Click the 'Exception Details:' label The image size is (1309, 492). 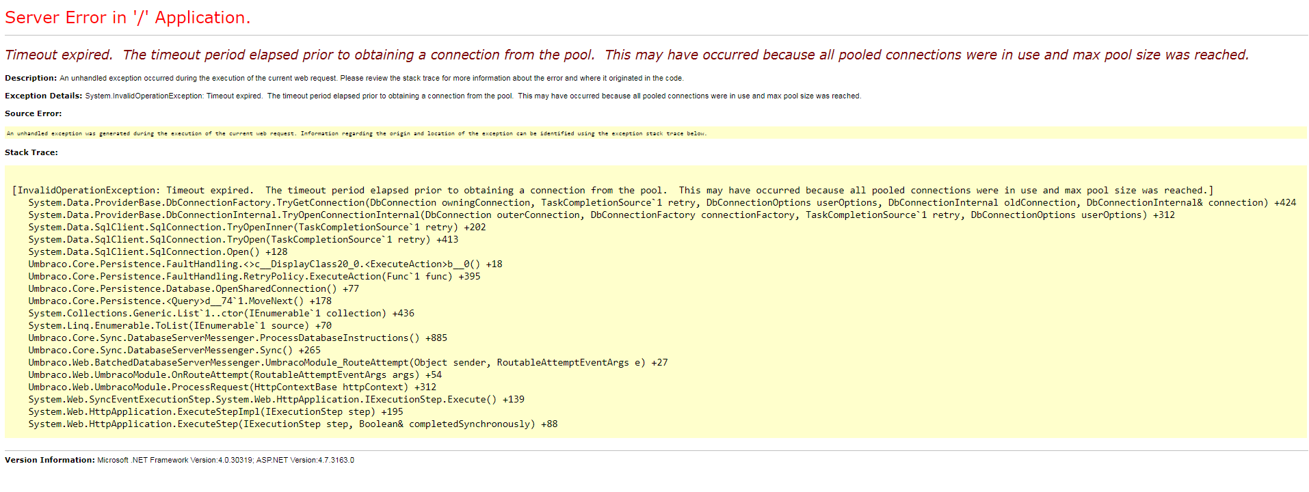coord(44,96)
